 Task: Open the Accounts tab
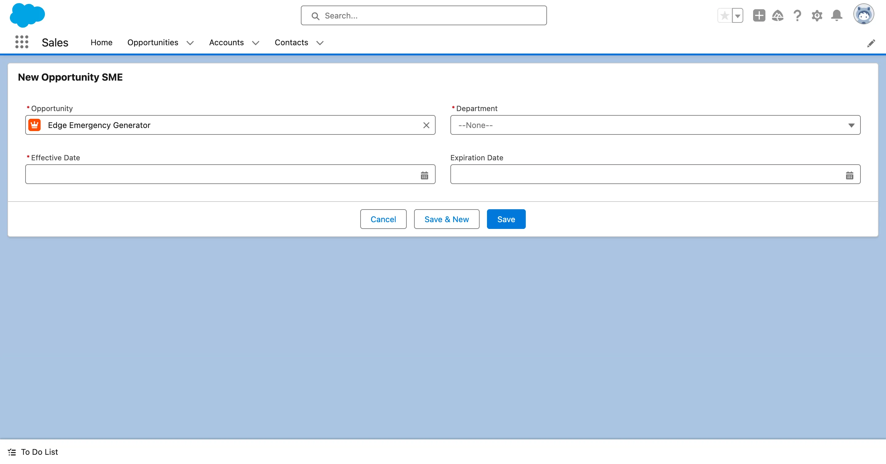[226, 42]
